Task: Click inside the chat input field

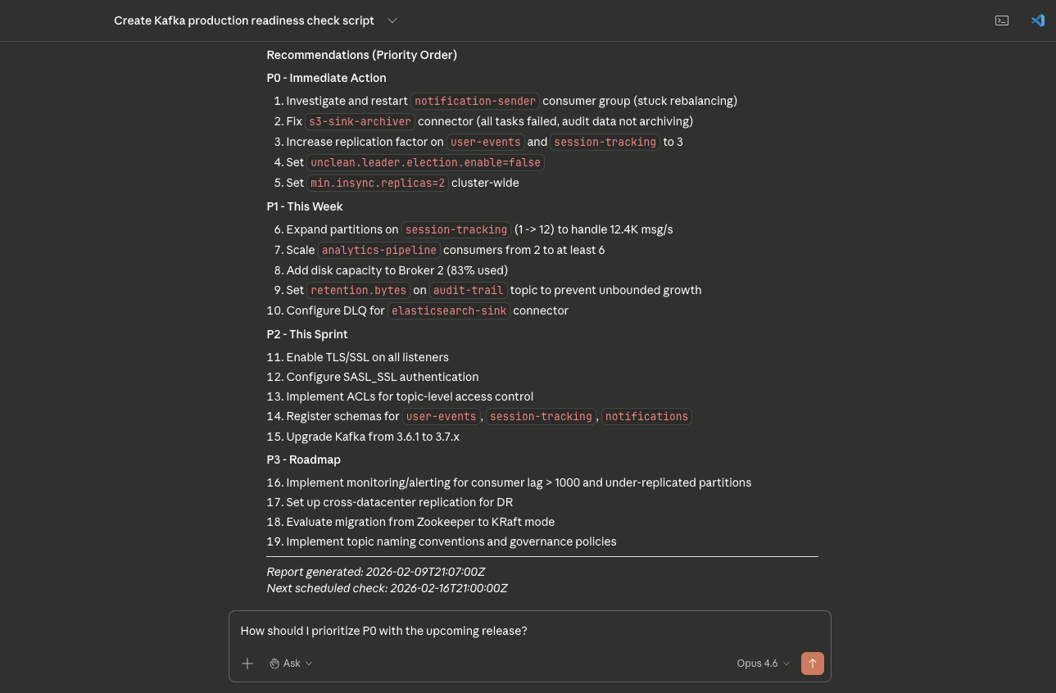Action: (529, 631)
